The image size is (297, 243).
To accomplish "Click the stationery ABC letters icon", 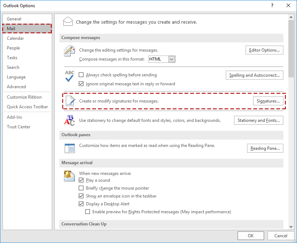I will click(x=69, y=120).
